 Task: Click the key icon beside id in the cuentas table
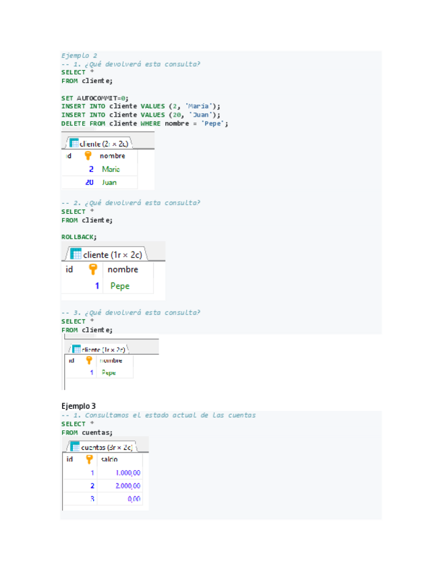click(x=89, y=459)
